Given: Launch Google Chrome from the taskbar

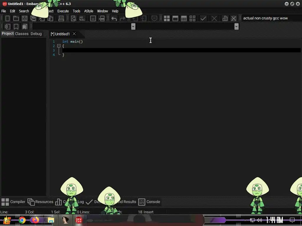Looking at the screenshot, I should click(22, 220).
